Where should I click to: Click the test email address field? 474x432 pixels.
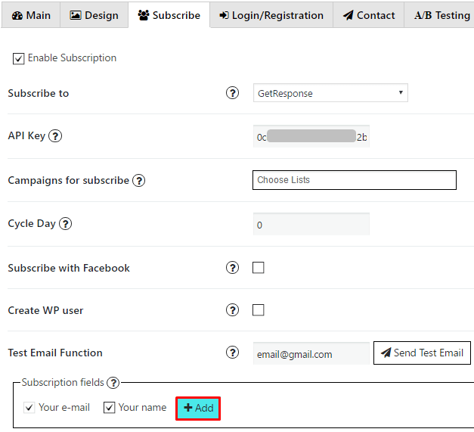(311, 353)
